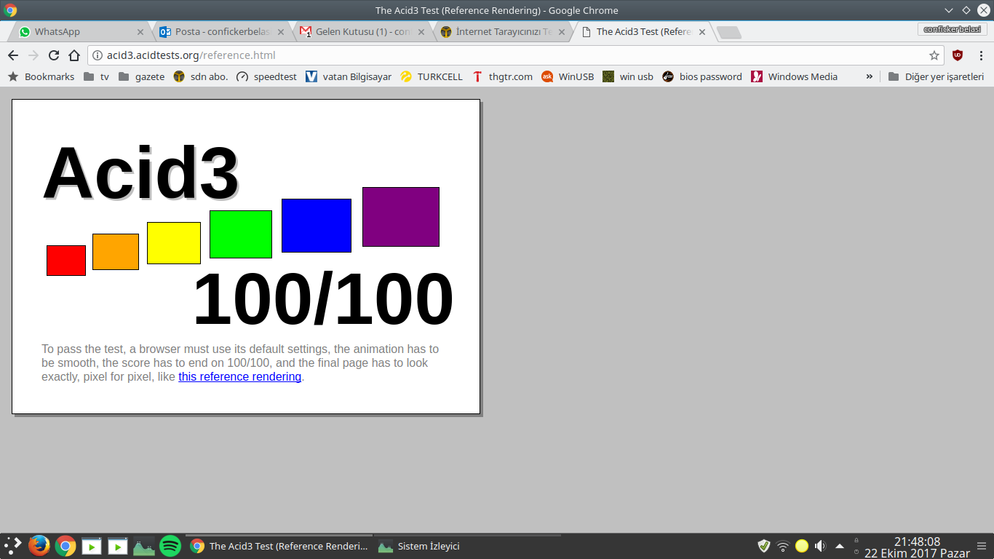Switch to the Posta Outlook tab

coord(223,32)
